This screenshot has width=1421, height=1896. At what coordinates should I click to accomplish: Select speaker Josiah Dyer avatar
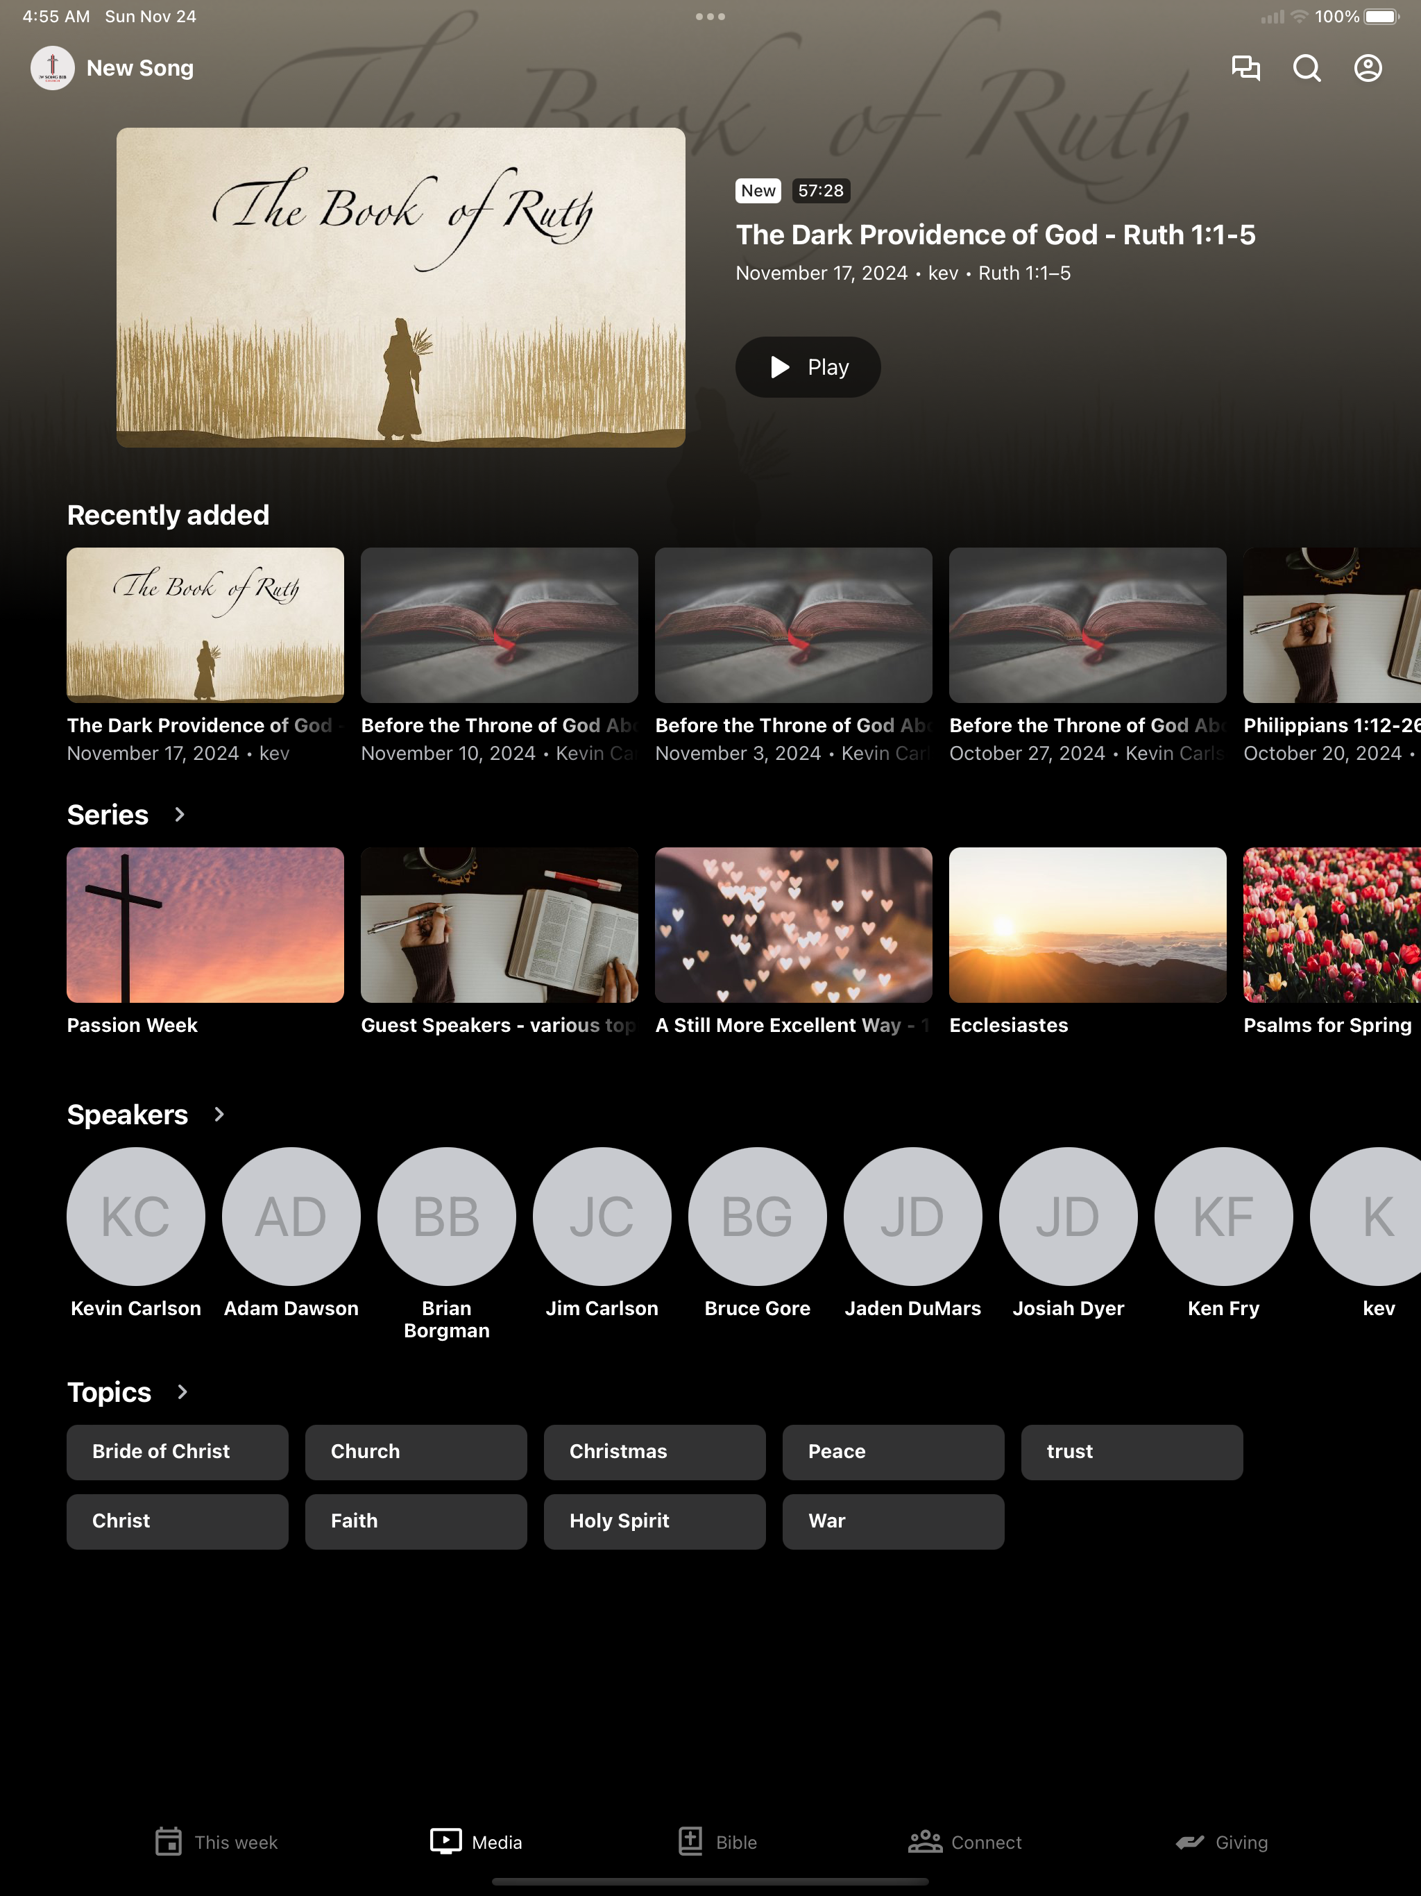[1069, 1217]
